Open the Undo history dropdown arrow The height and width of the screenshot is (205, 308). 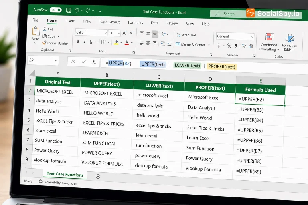click(82, 10)
